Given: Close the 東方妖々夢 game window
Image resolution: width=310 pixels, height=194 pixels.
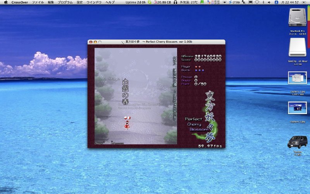Looking at the screenshot, I should click(91, 42).
